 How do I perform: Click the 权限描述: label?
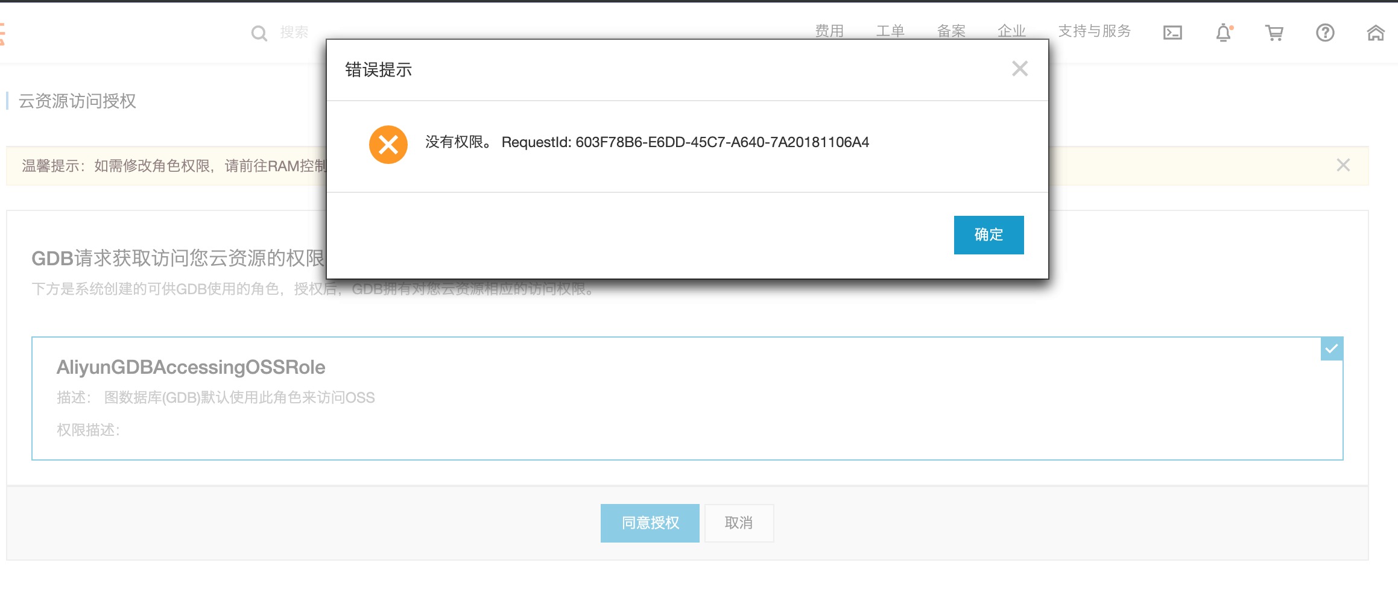[89, 430]
